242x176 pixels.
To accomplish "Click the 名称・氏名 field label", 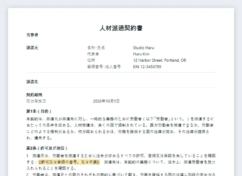I will [x=96, y=48].
